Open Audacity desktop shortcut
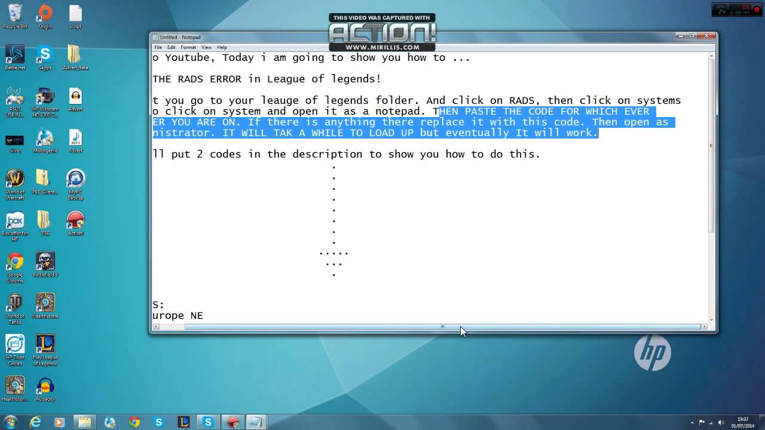 45,389
